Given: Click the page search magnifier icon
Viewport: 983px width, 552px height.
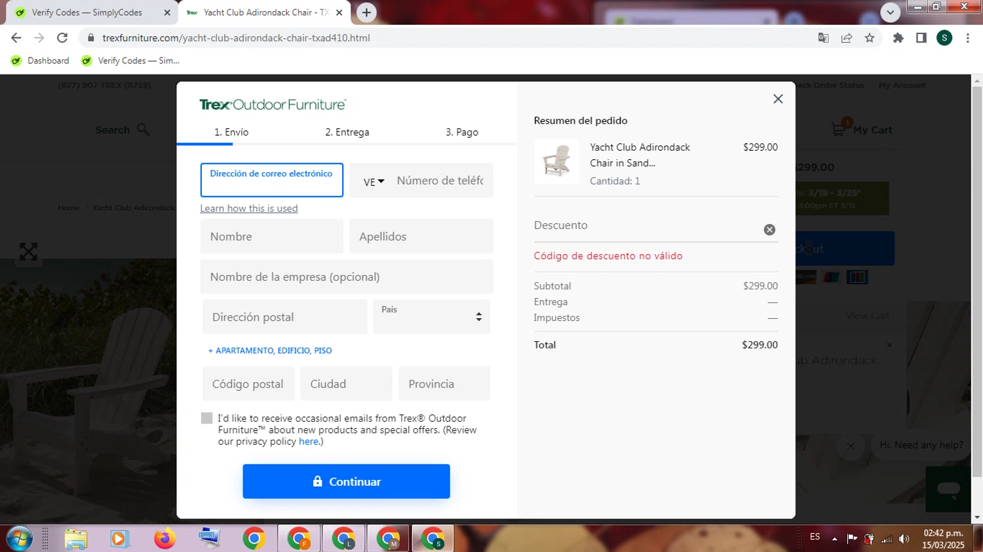Looking at the screenshot, I should [144, 130].
